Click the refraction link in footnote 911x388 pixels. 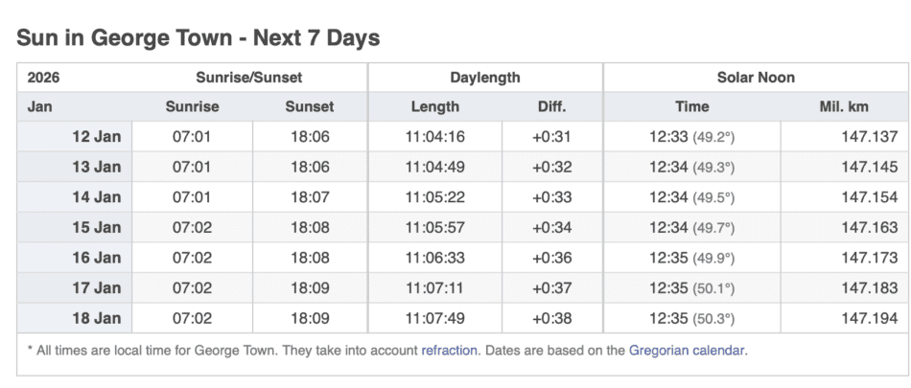[x=449, y=351]
